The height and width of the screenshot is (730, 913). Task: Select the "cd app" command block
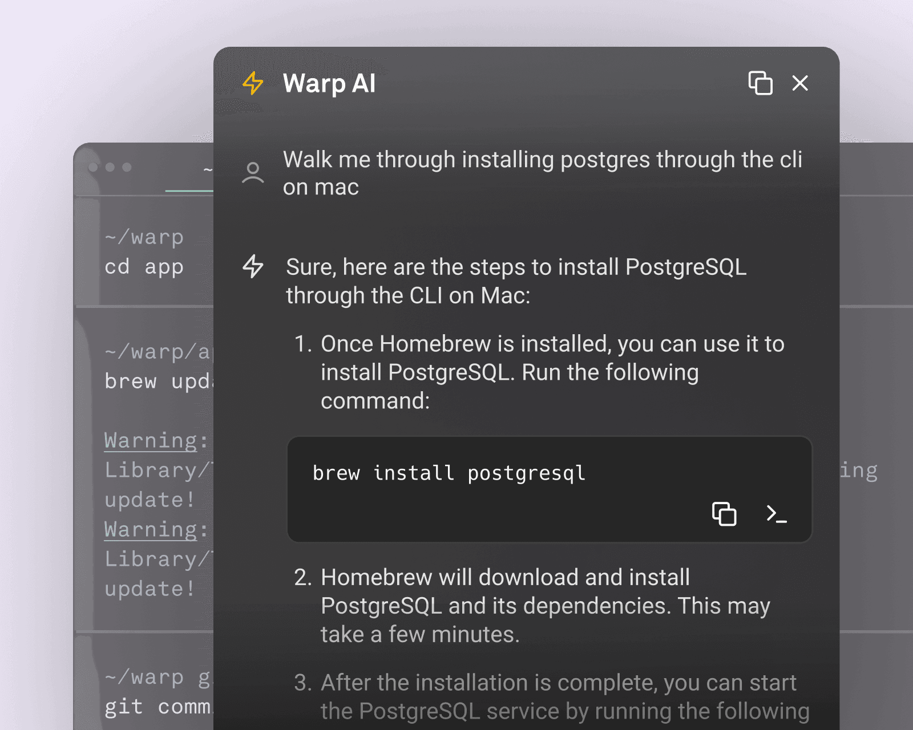(144, 266)
